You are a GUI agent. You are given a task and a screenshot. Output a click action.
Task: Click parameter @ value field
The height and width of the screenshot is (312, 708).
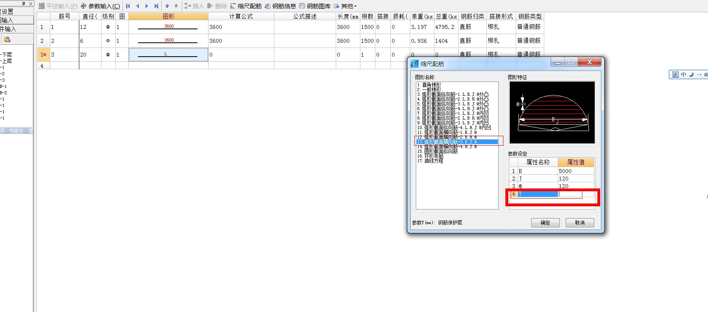[x=576, y=186]
